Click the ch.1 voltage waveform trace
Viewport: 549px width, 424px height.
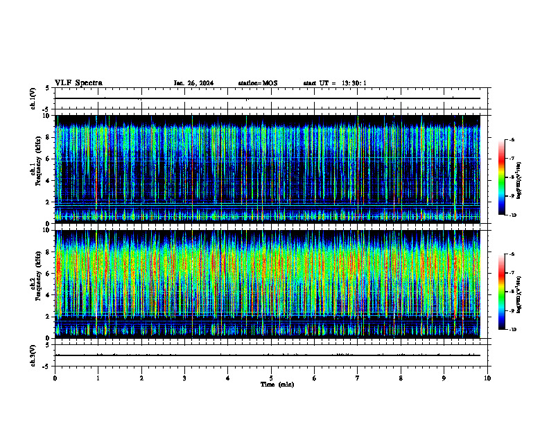[268, 98]
